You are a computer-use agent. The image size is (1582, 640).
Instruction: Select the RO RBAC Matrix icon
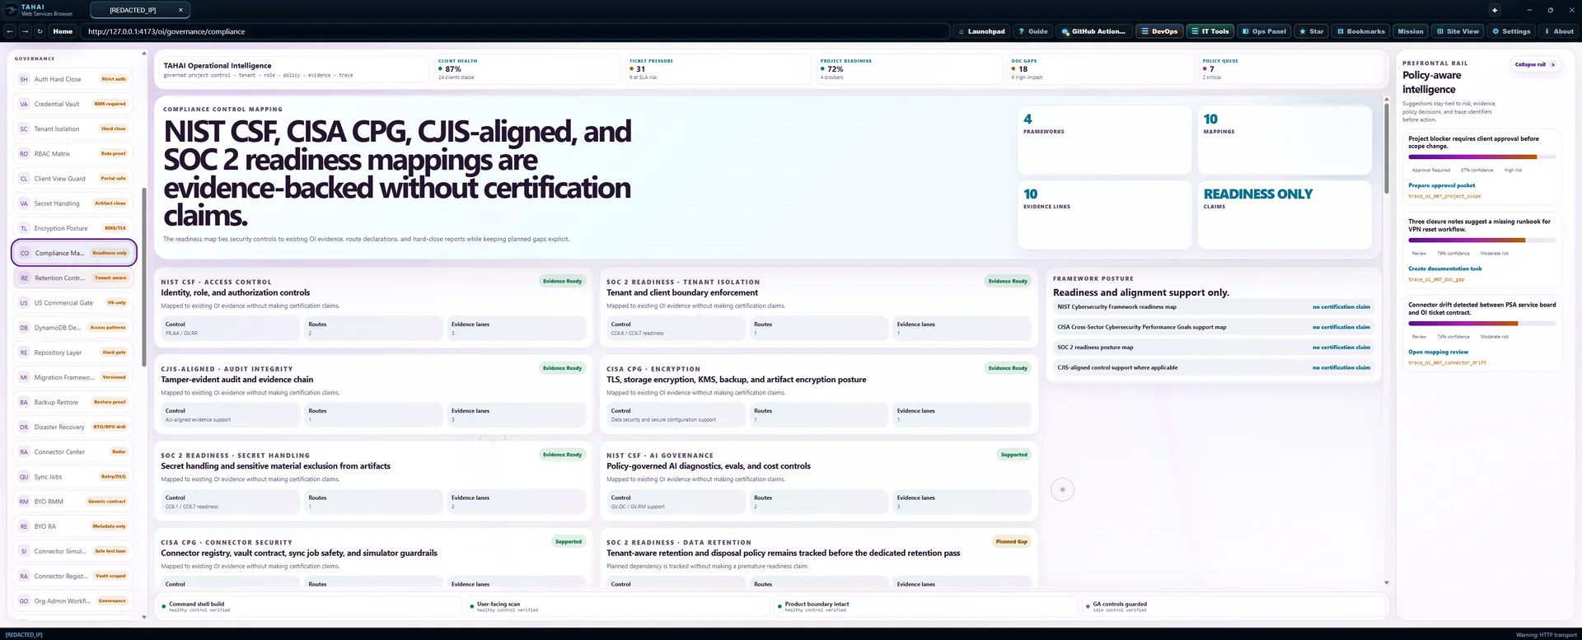[24, 153]
